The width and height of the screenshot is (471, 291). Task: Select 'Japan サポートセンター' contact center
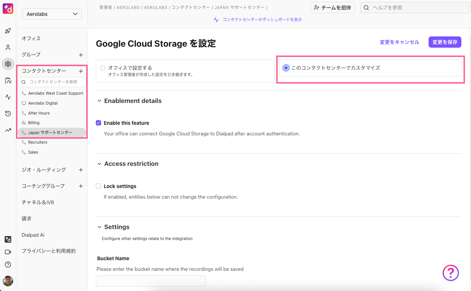52,132
